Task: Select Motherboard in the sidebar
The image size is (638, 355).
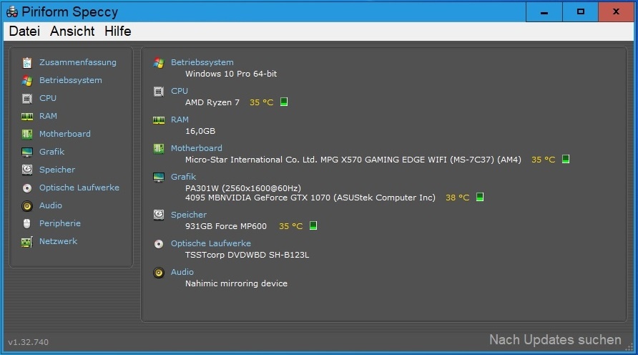Action: (64, 134)
